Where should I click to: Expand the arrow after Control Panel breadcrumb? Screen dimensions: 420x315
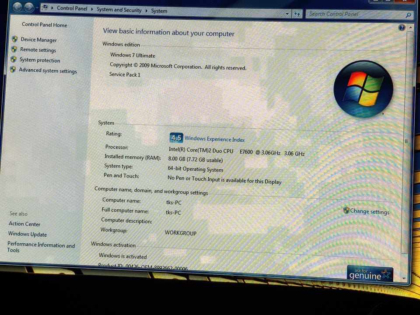click(92, 9)
